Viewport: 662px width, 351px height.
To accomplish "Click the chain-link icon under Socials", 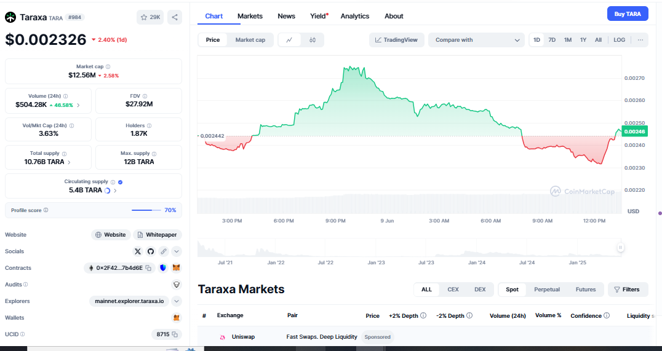I will click(164, 251).
